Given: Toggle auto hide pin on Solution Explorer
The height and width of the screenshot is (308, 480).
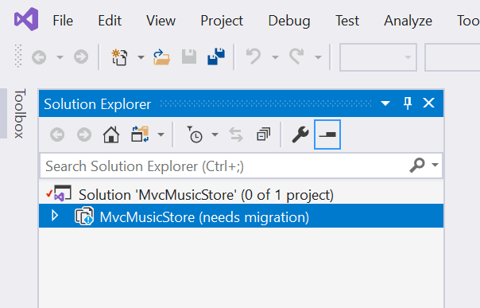Looking at the screenshot, I should [x=408, y=103].
